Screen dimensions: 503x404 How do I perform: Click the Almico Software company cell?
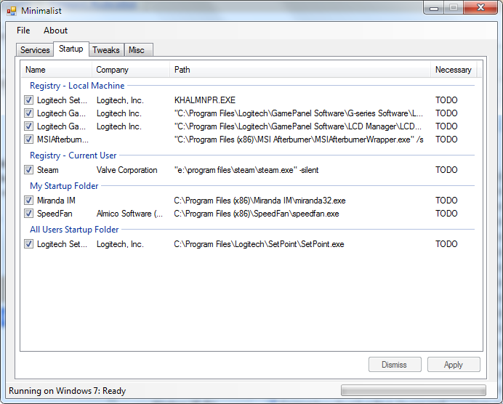130,214
